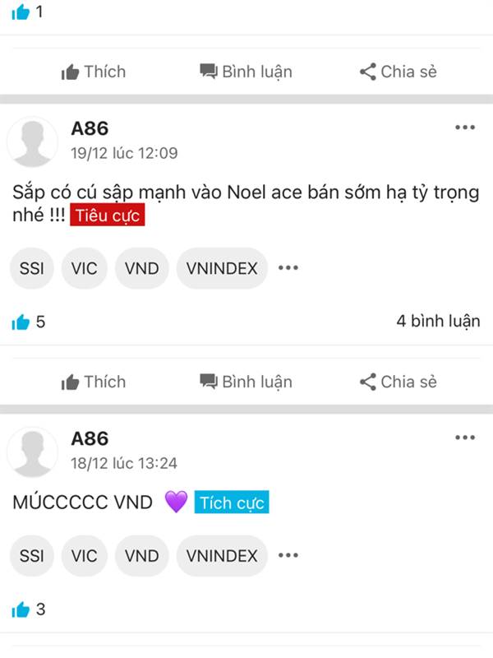
Task: Tap the thumbs-up count 3 icon
Action: point(21,609)
